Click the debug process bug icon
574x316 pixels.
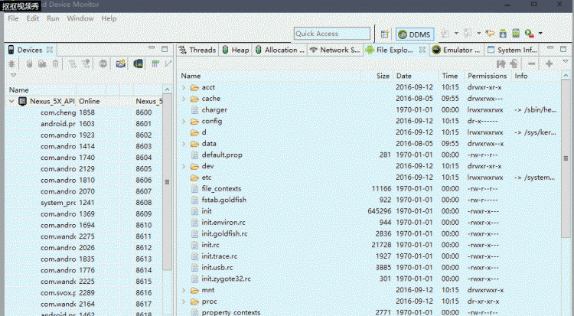point(11,64)
